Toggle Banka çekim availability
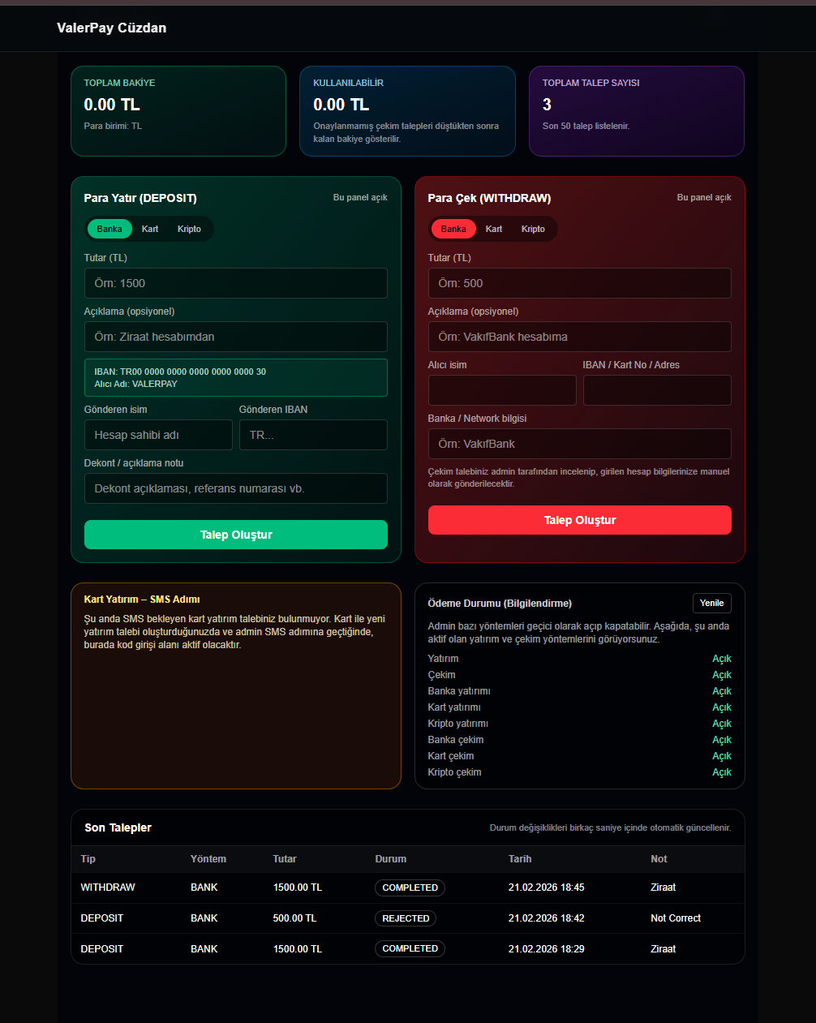816x1023 pixels. (x=721, y=740)
